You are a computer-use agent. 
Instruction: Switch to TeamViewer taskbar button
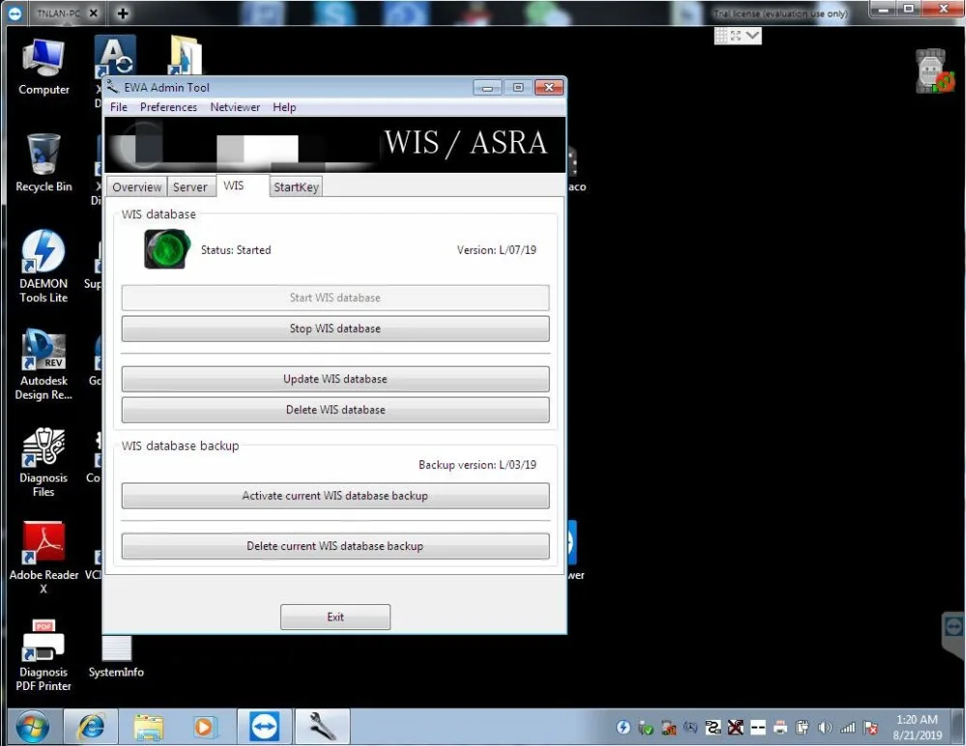tap(265, 727)
